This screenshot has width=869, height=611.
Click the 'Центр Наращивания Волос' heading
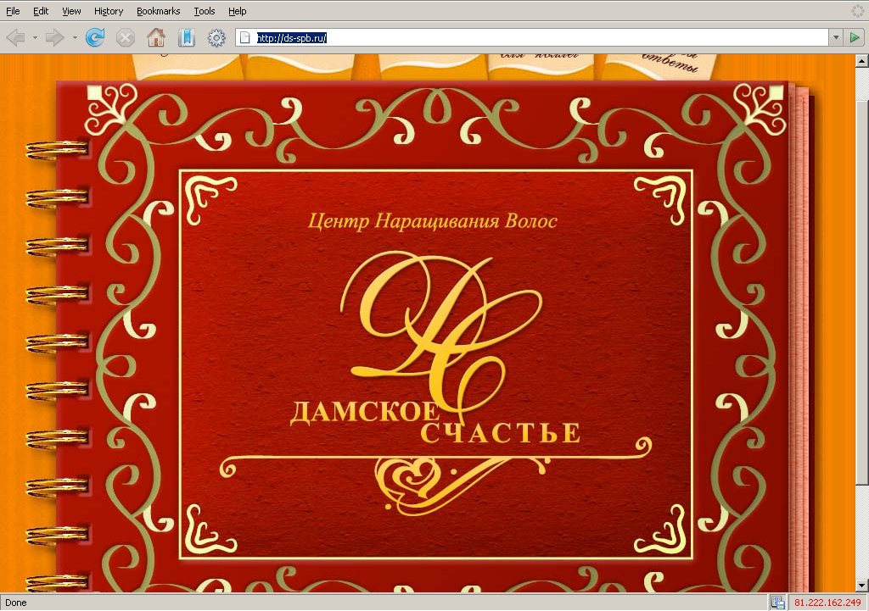432,221
